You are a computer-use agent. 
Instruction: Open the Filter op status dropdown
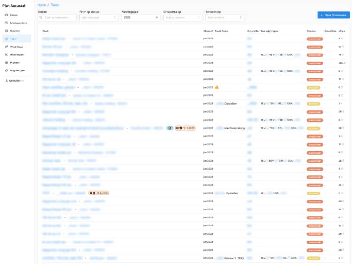coord(99,17)
